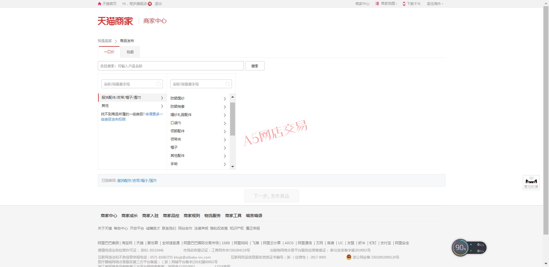The height and width of the screenshot is (267, 549).
Task: Open the merchant map list icon
Action: click(377, 4)
